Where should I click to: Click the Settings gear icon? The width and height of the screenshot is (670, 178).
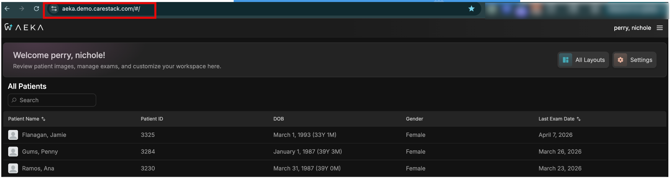[620, 60]
